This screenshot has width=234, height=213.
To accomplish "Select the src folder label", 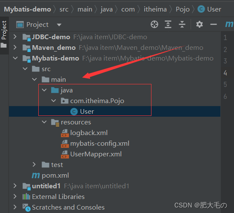I will click(x=46, y=69).
